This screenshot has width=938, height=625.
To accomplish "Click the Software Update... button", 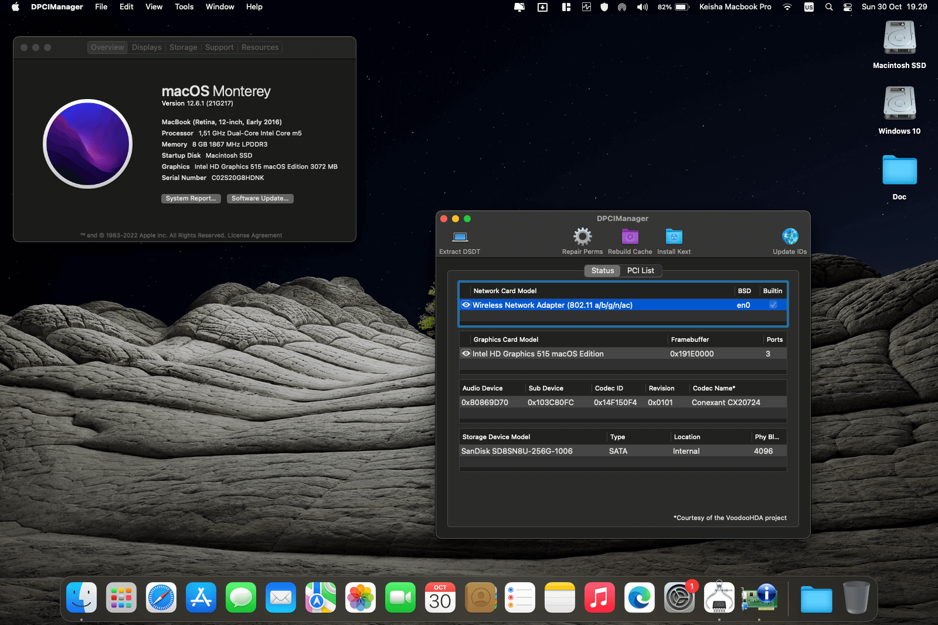I will pos(260,199).
